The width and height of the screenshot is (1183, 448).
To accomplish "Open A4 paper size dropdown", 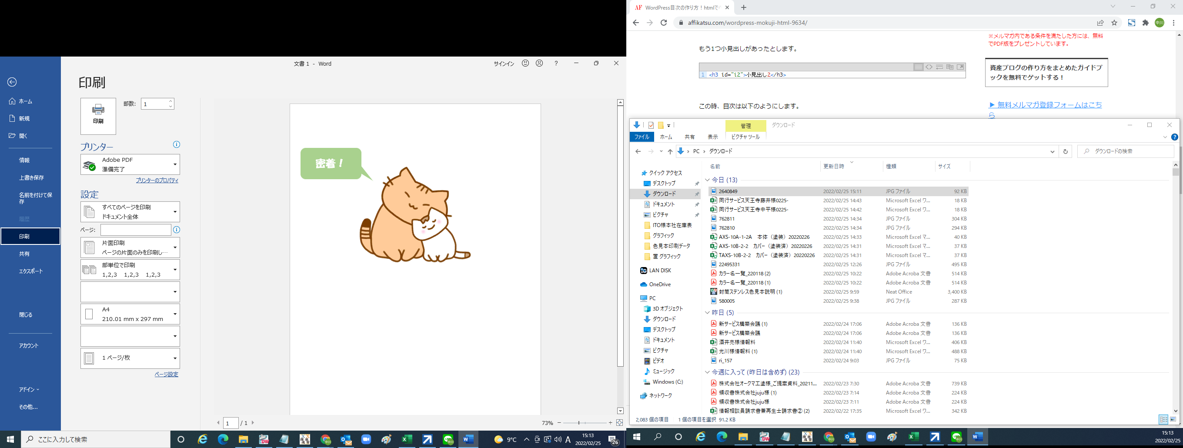I will coord(130,314).
